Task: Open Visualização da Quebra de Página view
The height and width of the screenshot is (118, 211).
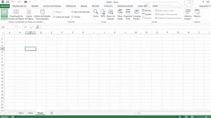Action: tap(16, 14)
